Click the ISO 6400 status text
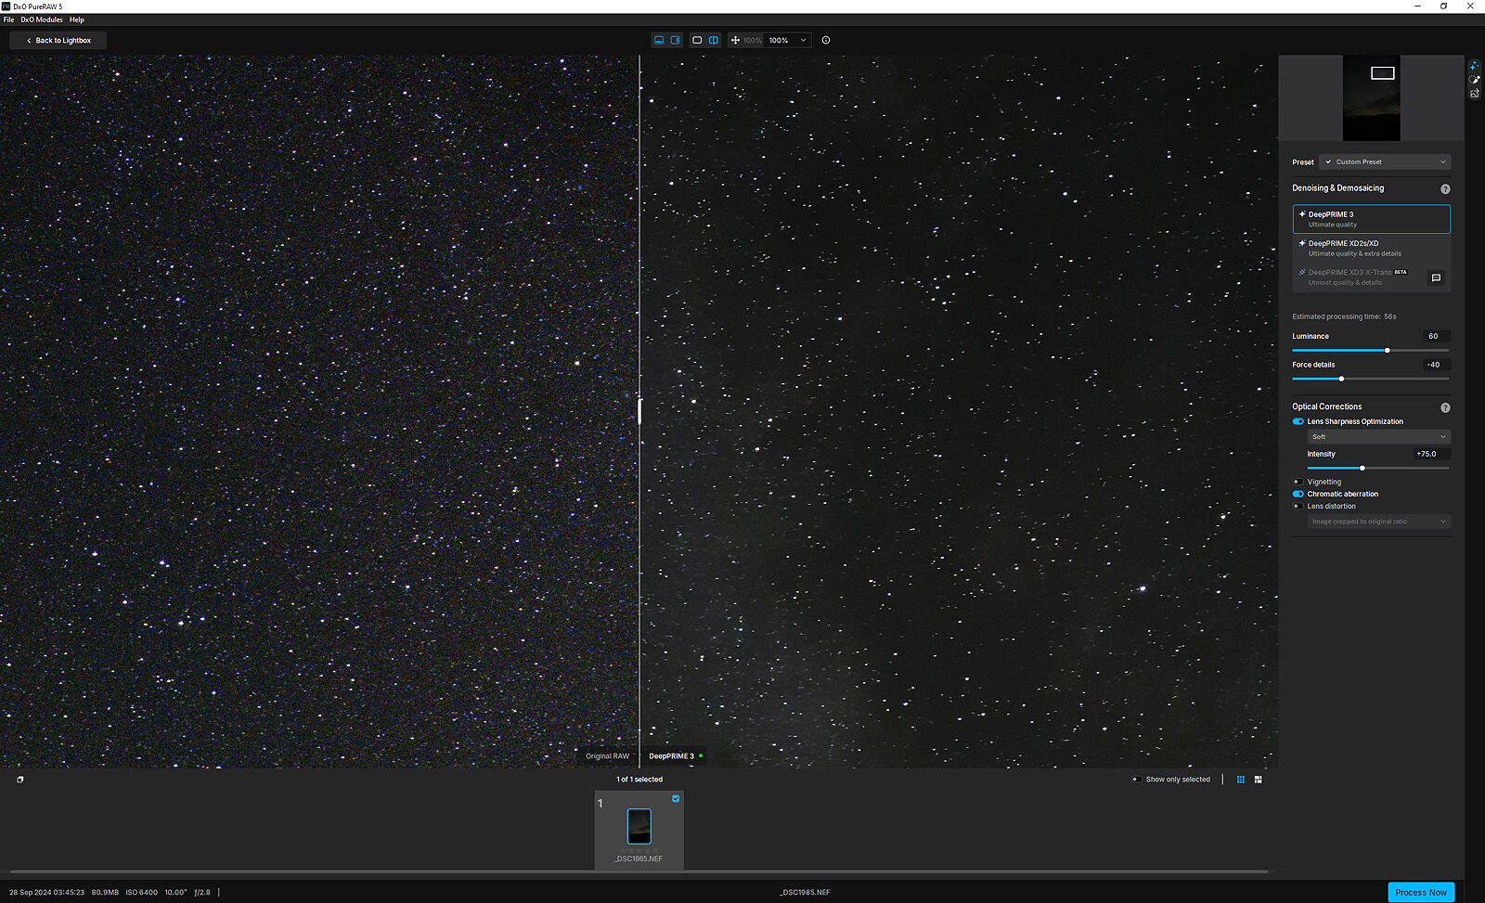Screen dimensions: 1485x903 [142, 893]
